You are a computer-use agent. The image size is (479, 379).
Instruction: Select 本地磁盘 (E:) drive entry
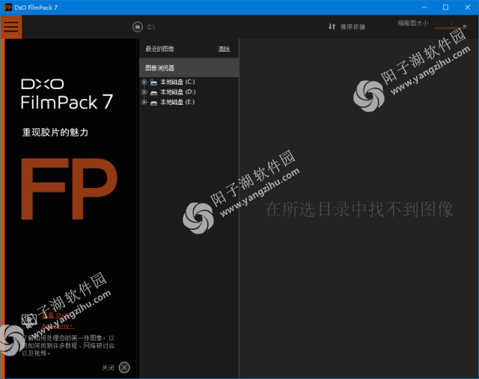click(177, 102)
